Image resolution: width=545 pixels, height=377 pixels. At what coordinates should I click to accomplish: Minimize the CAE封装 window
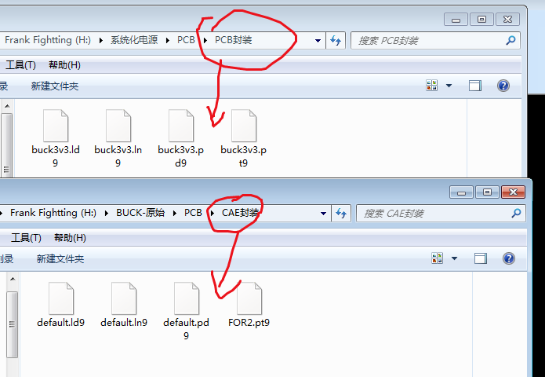pyautogui.click(x=461, y=192)
